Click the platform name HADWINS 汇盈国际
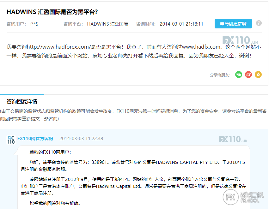The height and width of the screenshot is (209, 269). coord(107,24)
